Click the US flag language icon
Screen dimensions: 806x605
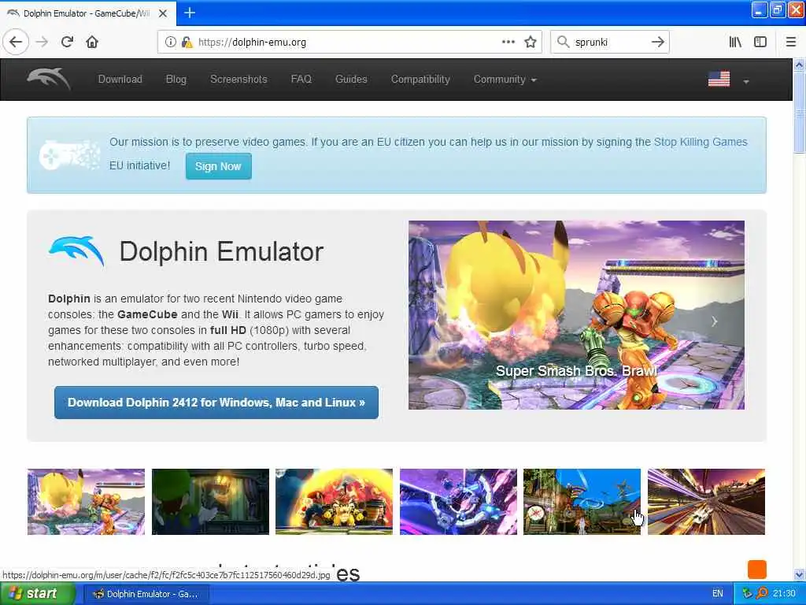[719, 80]
